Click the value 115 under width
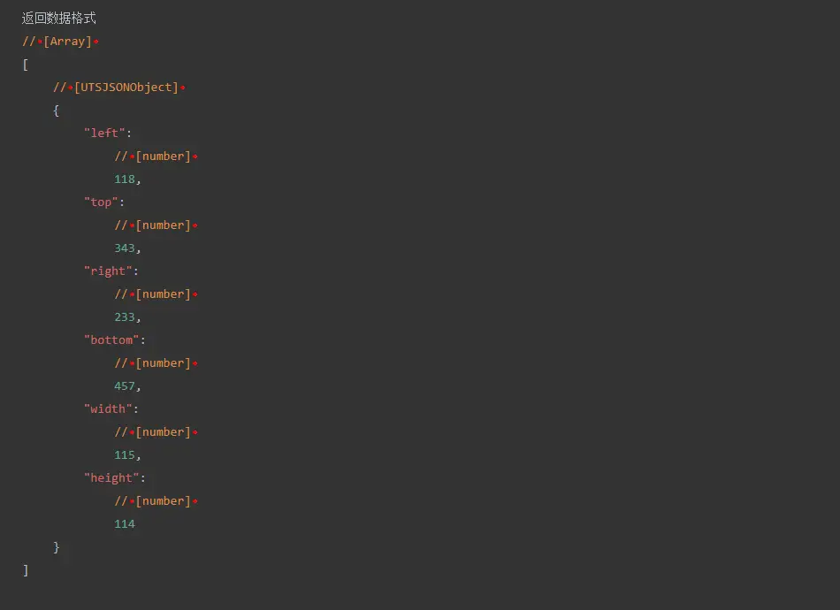The height and width of the screenshot is (610, 840). tap(125, 455)
